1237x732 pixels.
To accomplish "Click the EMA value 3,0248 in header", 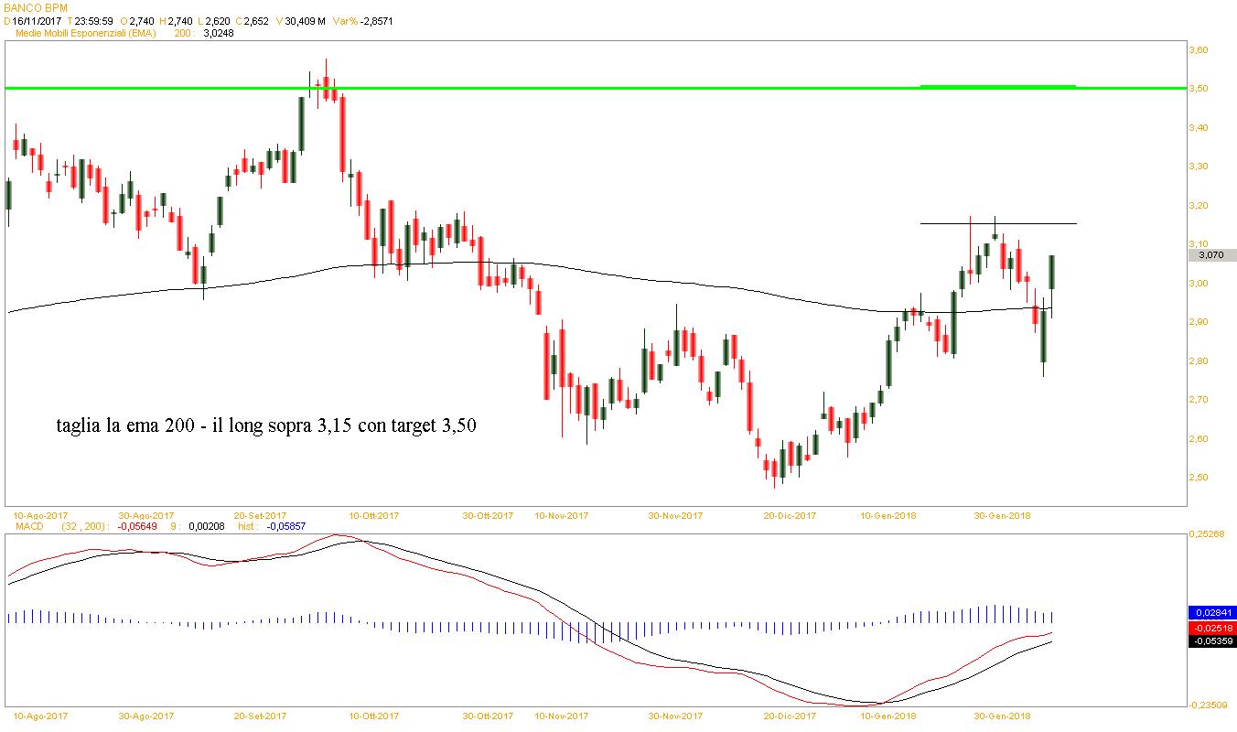I will click(x=215, y=33).
